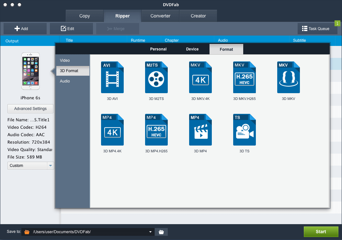Click the Video Quality: Standard text
342x240 pixels.
coord(30,150)
